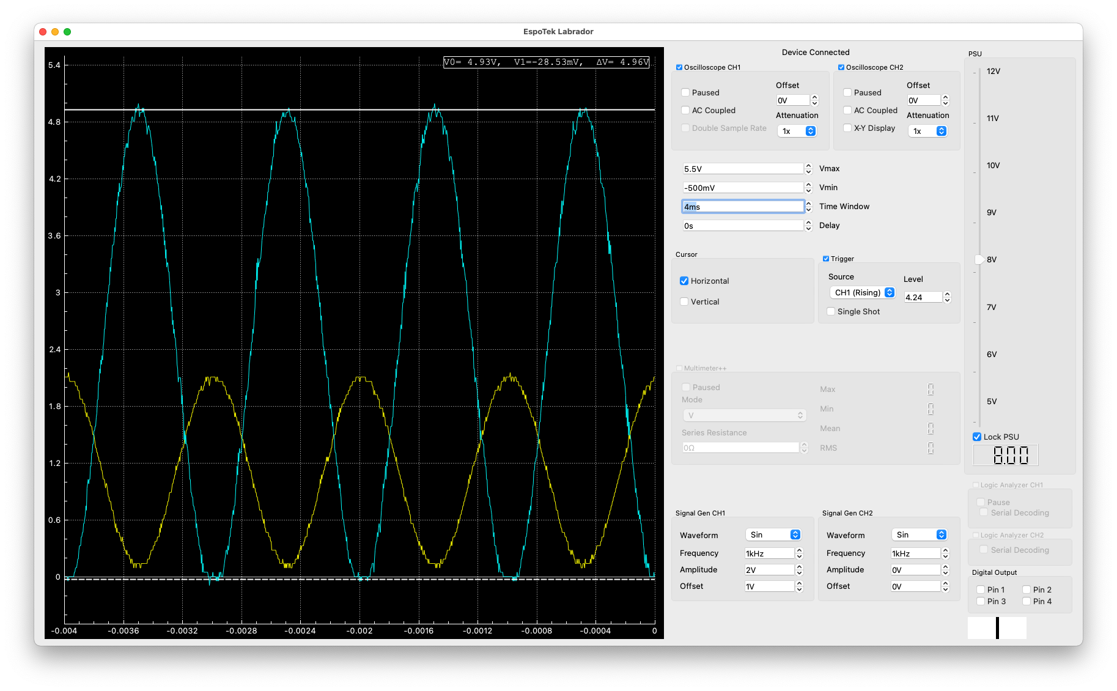
Task: Click the Time Window 4ms field
Action: pos(743,207)
